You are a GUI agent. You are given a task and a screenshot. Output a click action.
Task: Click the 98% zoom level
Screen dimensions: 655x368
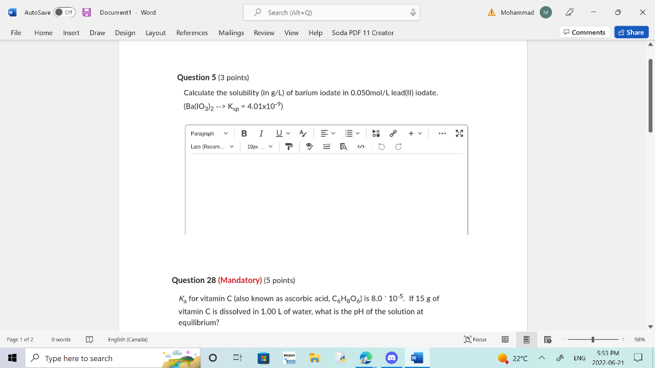click(640, 340)
